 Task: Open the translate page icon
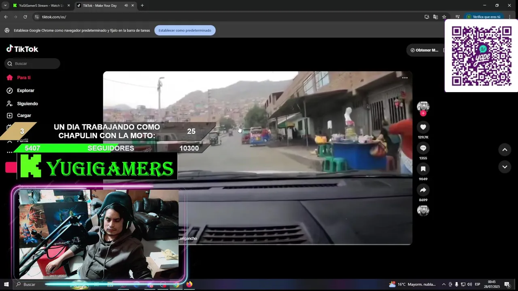pyautogui.click(x=435, y=17)
